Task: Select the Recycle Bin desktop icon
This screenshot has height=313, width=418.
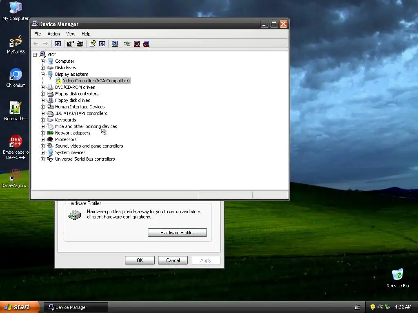Action: click(x=398, y=278)
